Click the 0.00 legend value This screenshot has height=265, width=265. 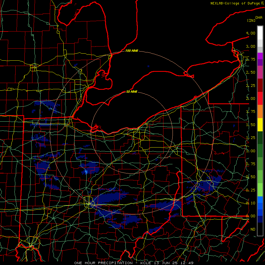pos(251,216)
